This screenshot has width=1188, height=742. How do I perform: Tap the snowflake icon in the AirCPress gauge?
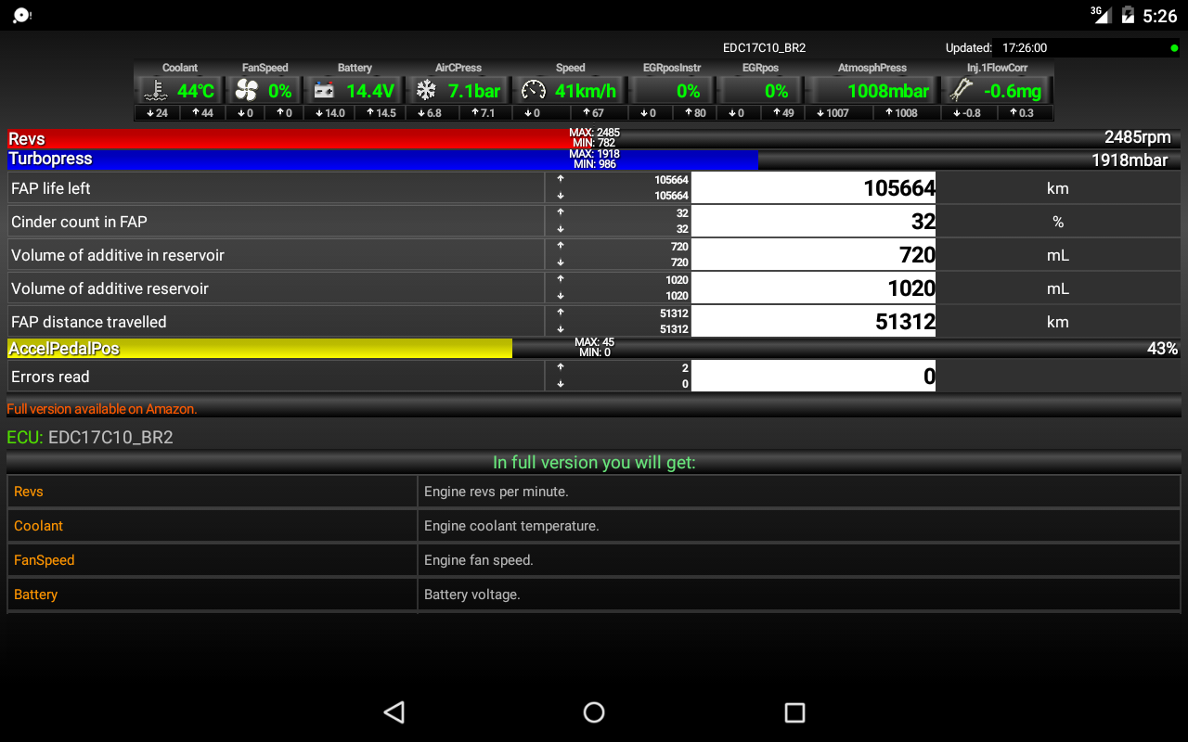pos(426,90)
